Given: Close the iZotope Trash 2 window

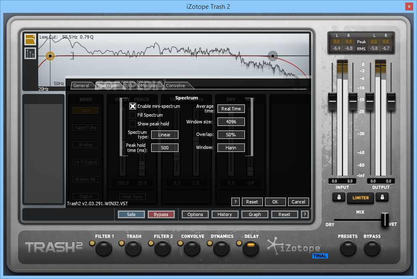Looking at the screenshot, I should (x=409, y=7).
